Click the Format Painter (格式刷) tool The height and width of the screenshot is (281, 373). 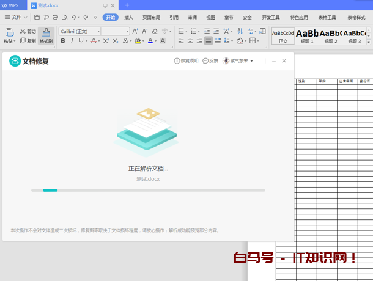coord(46,35)
